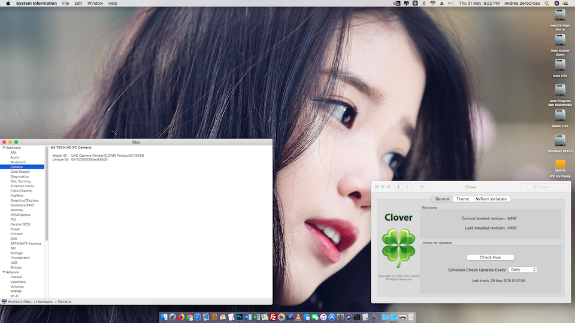Select Audio in Hardware list
Screen dimensions: 575x323
14,157
